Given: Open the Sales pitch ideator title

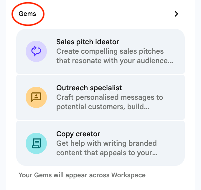Looking at the screenshot, I should [88, 42].
